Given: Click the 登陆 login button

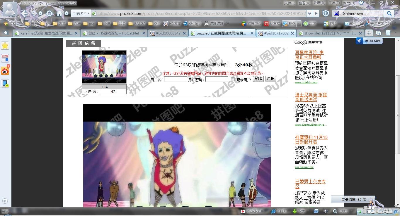Looking at the screenshot, I should click(x=258, y=79).
